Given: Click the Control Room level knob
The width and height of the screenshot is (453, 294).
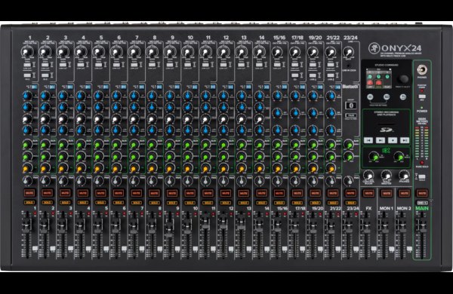Looking at the screenshot, I should (368, 175).
